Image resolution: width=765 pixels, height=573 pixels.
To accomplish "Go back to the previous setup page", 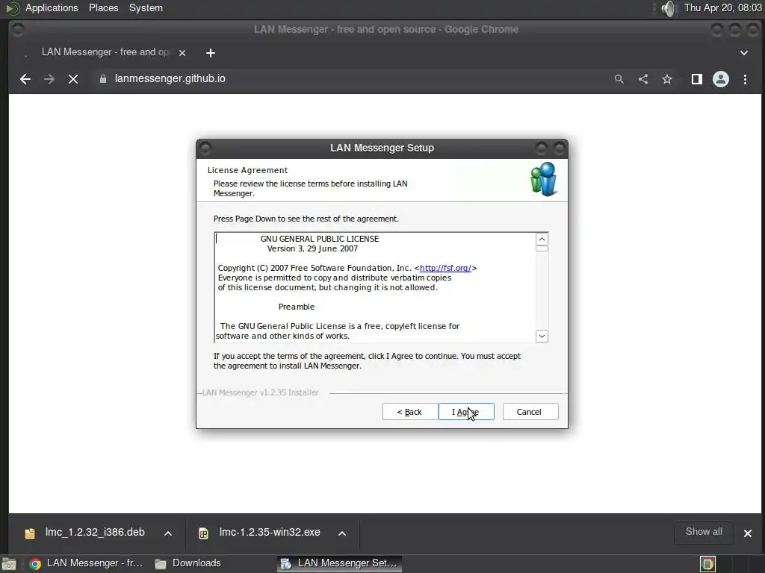I will [x=409, y=412].
